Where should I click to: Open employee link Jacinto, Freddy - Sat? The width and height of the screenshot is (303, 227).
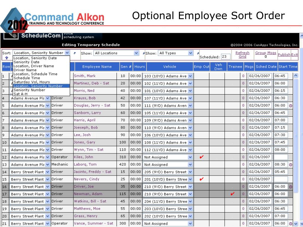pos(93,172)
